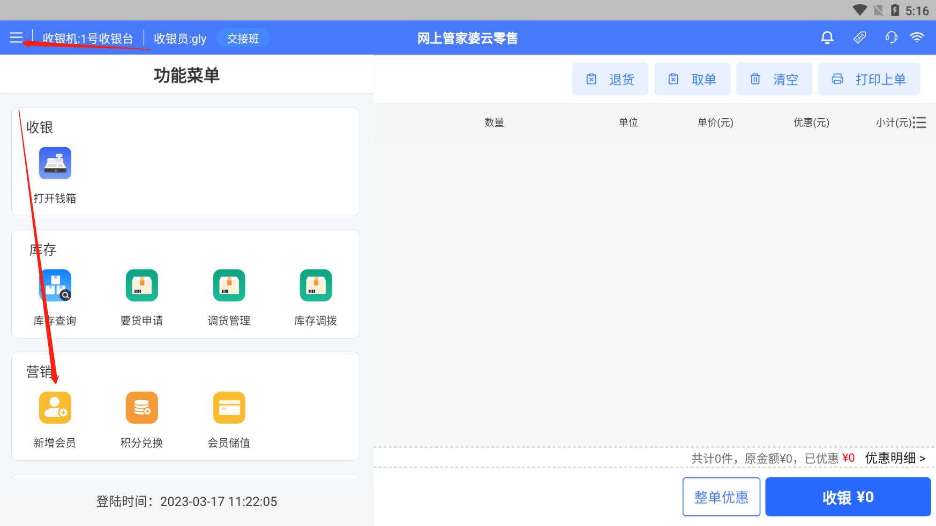
Task: Open the hamburger menu icon
Action: click(x=16, y=37)
